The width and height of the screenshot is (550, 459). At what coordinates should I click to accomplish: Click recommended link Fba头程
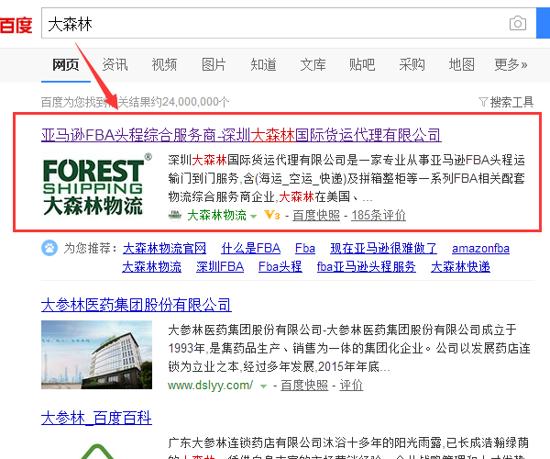[280, 266]
